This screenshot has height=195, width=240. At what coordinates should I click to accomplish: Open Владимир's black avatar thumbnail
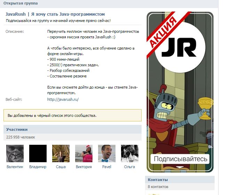tap(38, 153)
